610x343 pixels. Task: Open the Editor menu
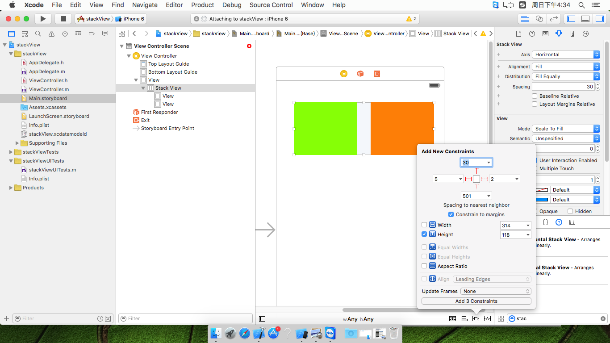(174, 5)
